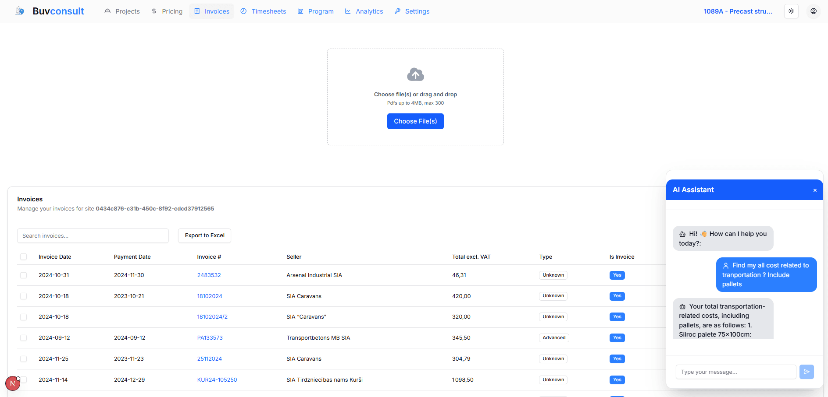The width and height of the screenshot is (828, 397).
Task: Click the Buvconsult logo icon
Action: 20,11
